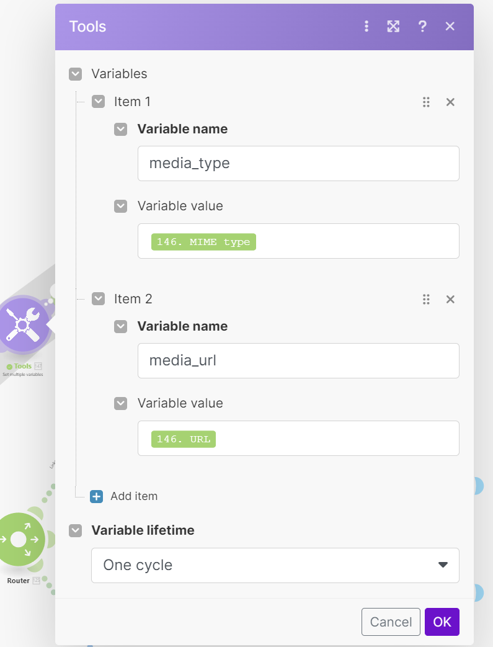Viewport: 493px width, 647px height.
Task: Collapse the Variables section
Action: pyautogui.click(x=76, y=74)
